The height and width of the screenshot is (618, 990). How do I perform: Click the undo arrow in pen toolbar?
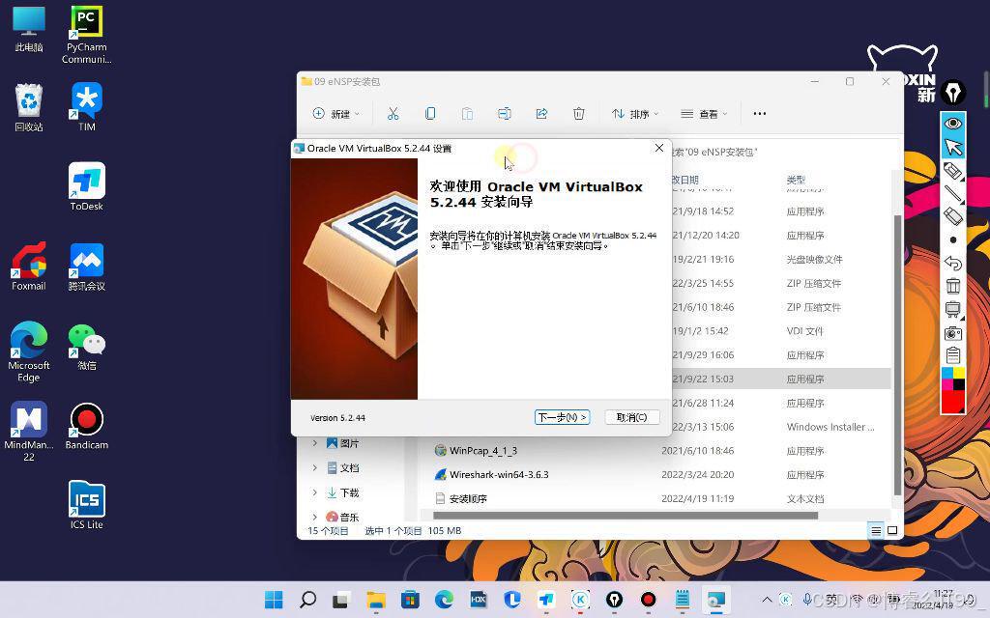click(x=952, y=263)
